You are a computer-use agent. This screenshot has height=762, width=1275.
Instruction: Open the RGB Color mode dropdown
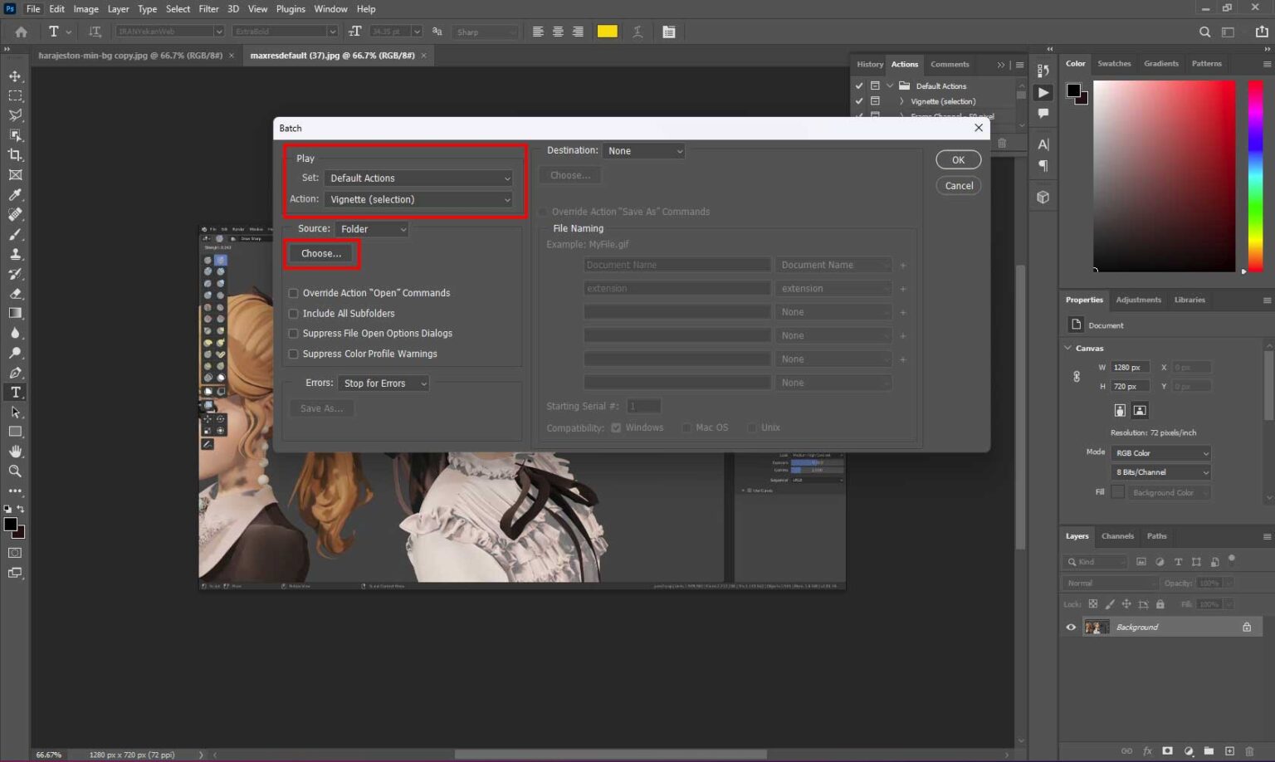tap(1161, 453)
